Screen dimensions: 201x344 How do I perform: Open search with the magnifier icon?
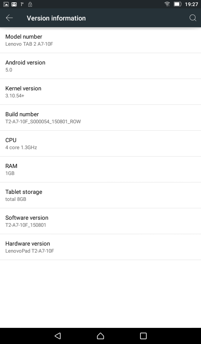[193, 18]
